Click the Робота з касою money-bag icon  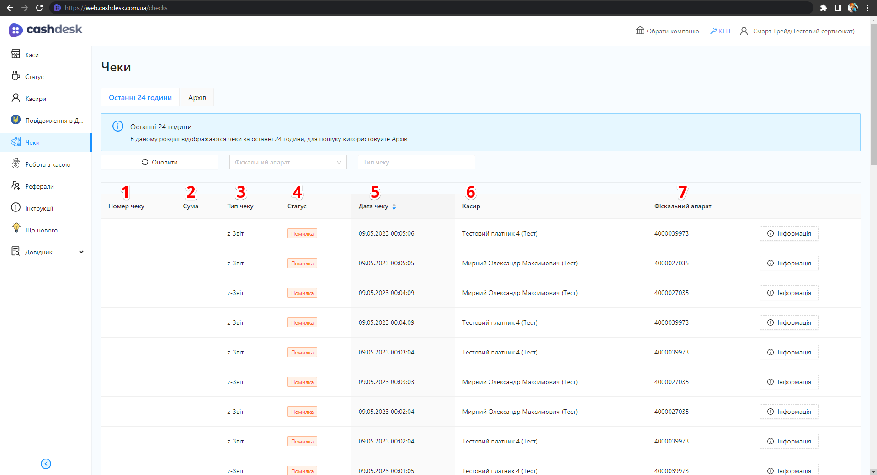pos(16,164)
